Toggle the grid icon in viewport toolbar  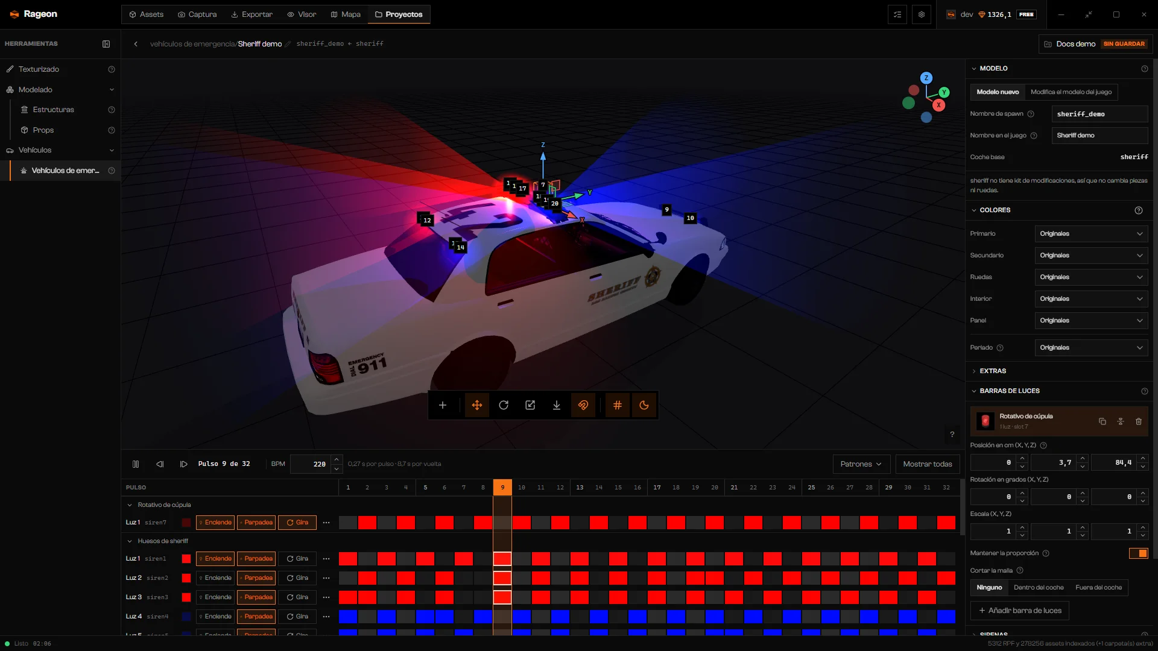(618, 405)
